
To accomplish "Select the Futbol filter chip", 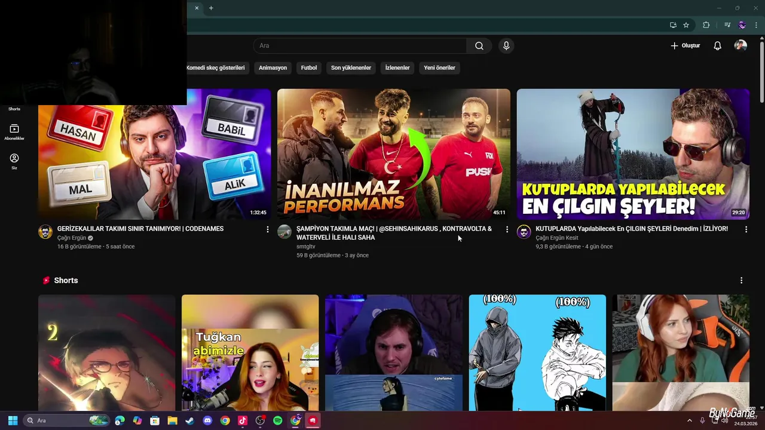I will (x=309, y=67).
